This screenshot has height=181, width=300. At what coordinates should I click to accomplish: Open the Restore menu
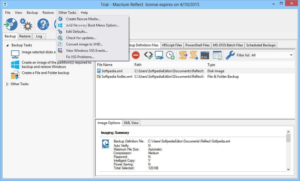click(x=48, y=13)
